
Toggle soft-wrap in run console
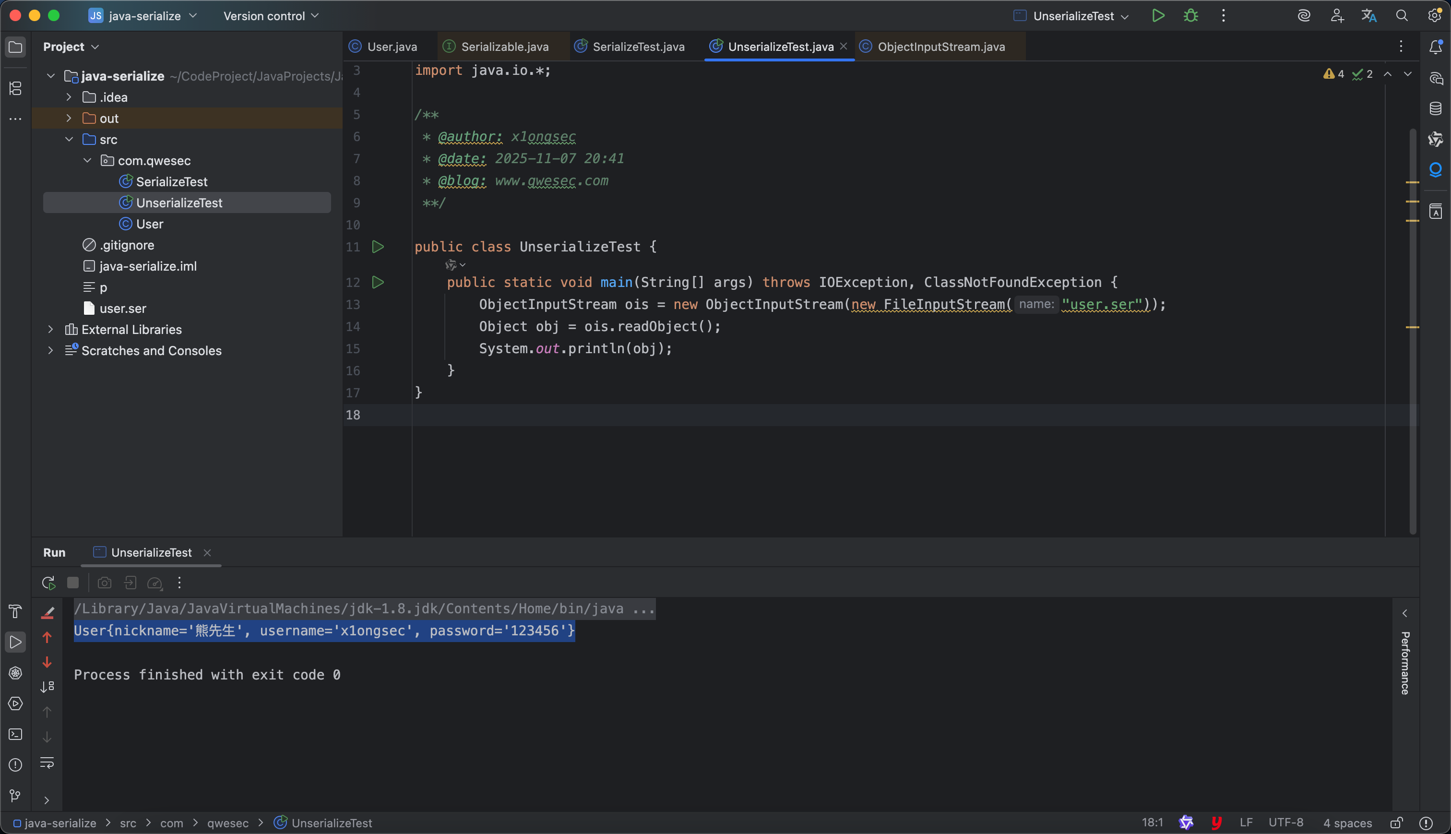[47, 763]
